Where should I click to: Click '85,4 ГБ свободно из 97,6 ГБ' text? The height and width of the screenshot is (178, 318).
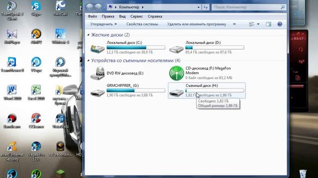coord(208,52)
